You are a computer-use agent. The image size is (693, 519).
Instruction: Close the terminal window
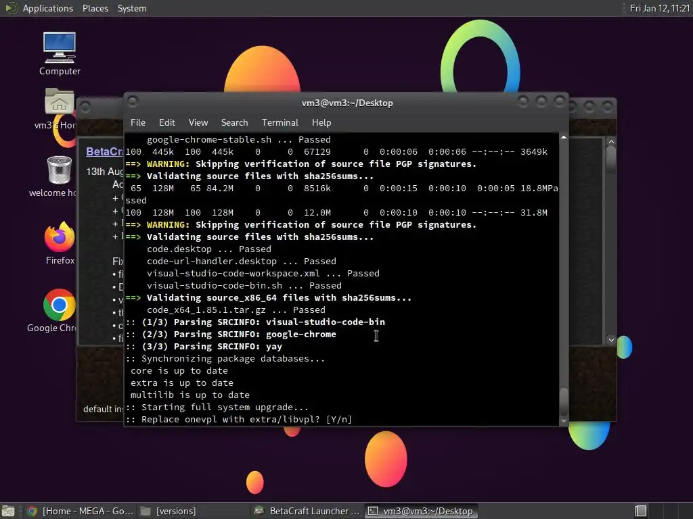click(x=560, y=101)
